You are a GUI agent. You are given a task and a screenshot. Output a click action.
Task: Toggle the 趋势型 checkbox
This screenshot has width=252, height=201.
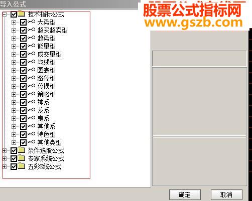pyautogui.click(x=23, y=39)
